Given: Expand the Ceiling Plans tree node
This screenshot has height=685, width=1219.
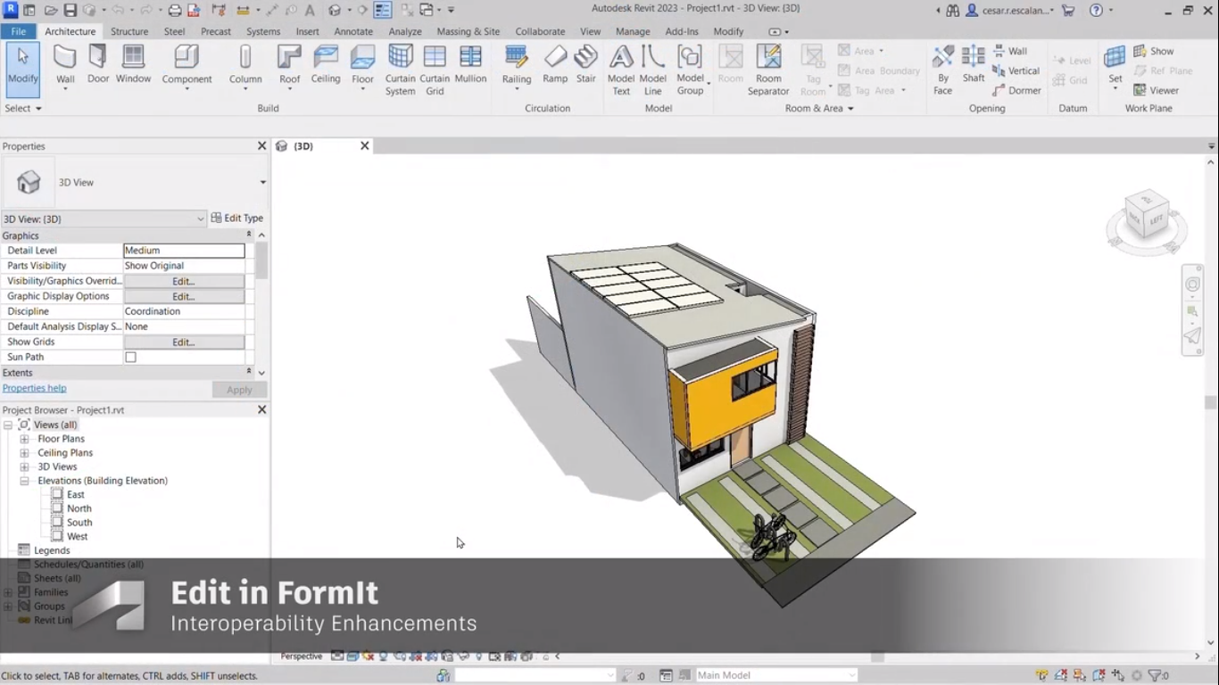Looking at the screenshot, I should [x=25, y=453].
